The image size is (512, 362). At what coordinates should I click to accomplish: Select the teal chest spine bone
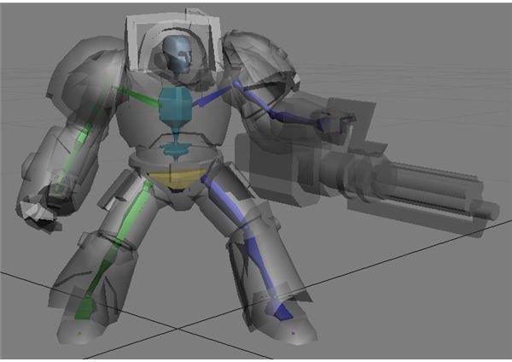pos(175,104)
